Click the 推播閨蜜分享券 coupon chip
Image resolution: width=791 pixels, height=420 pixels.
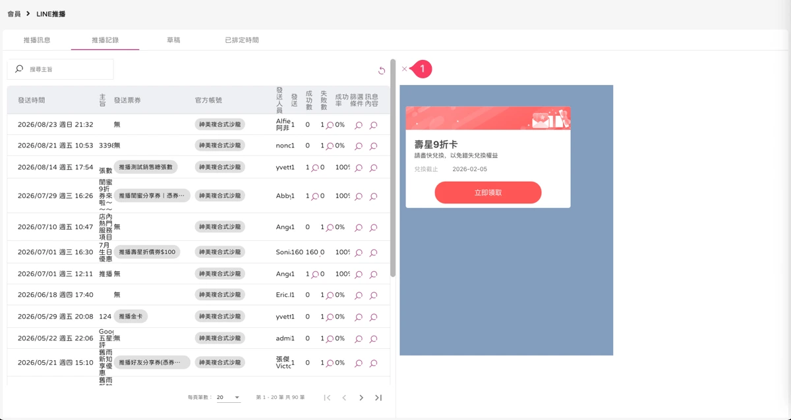tap(152, 196)
